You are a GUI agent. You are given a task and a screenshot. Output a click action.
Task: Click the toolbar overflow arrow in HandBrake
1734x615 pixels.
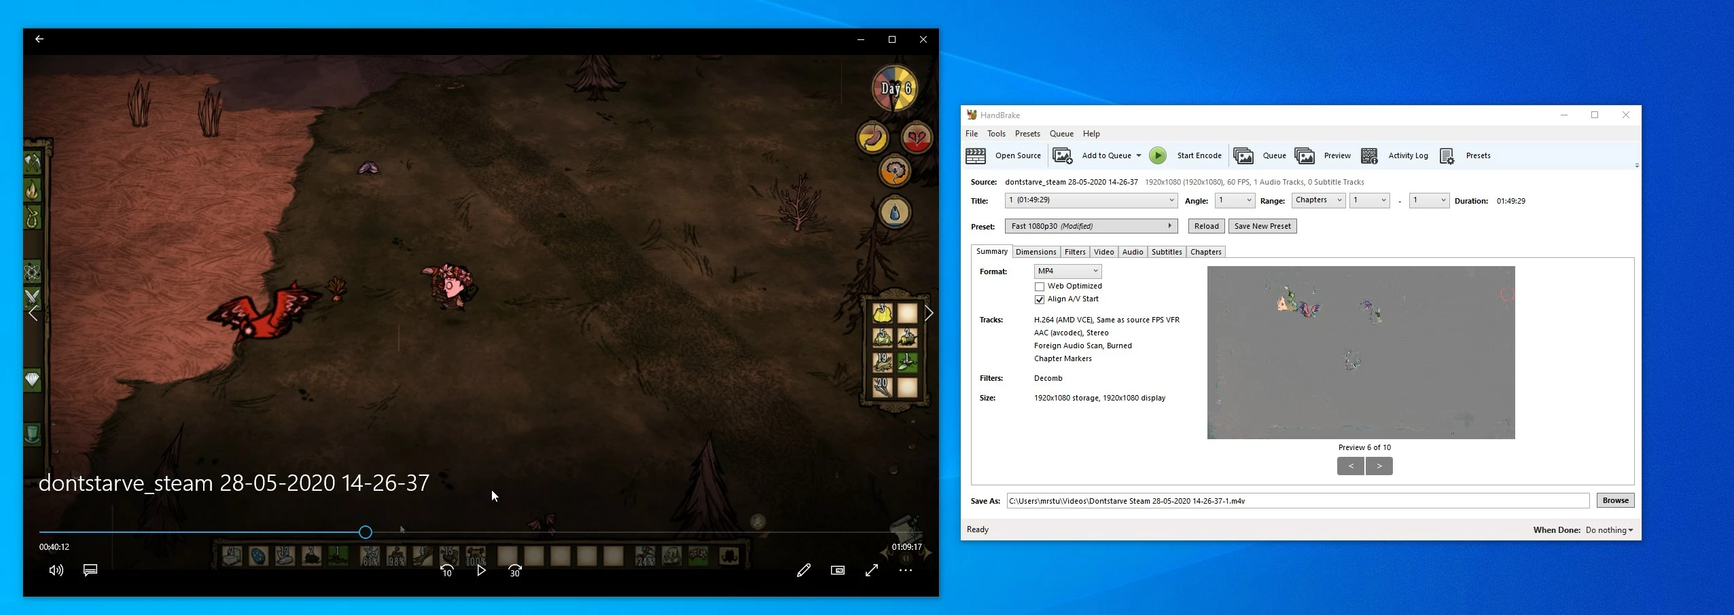pyautogui.click(x=1636, y=166)
